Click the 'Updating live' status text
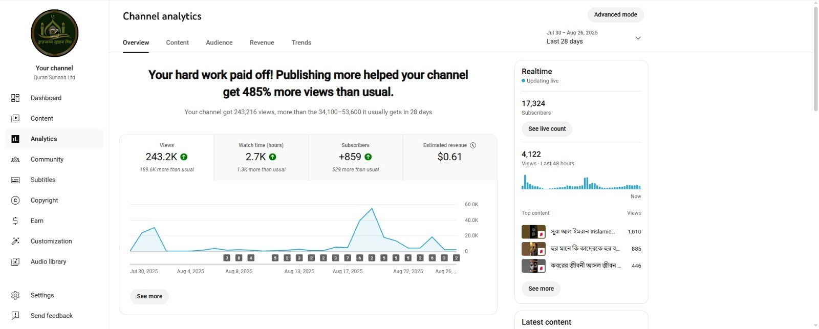Image resolution: width=819 pixels, height=329 pixels. pyautogui.click(x=543, y=81)
